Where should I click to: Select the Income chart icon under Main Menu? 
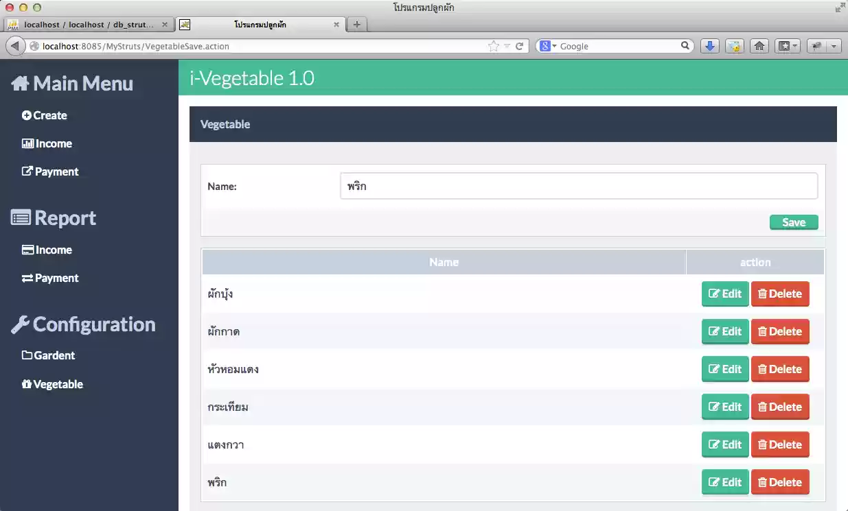[27, 143]
